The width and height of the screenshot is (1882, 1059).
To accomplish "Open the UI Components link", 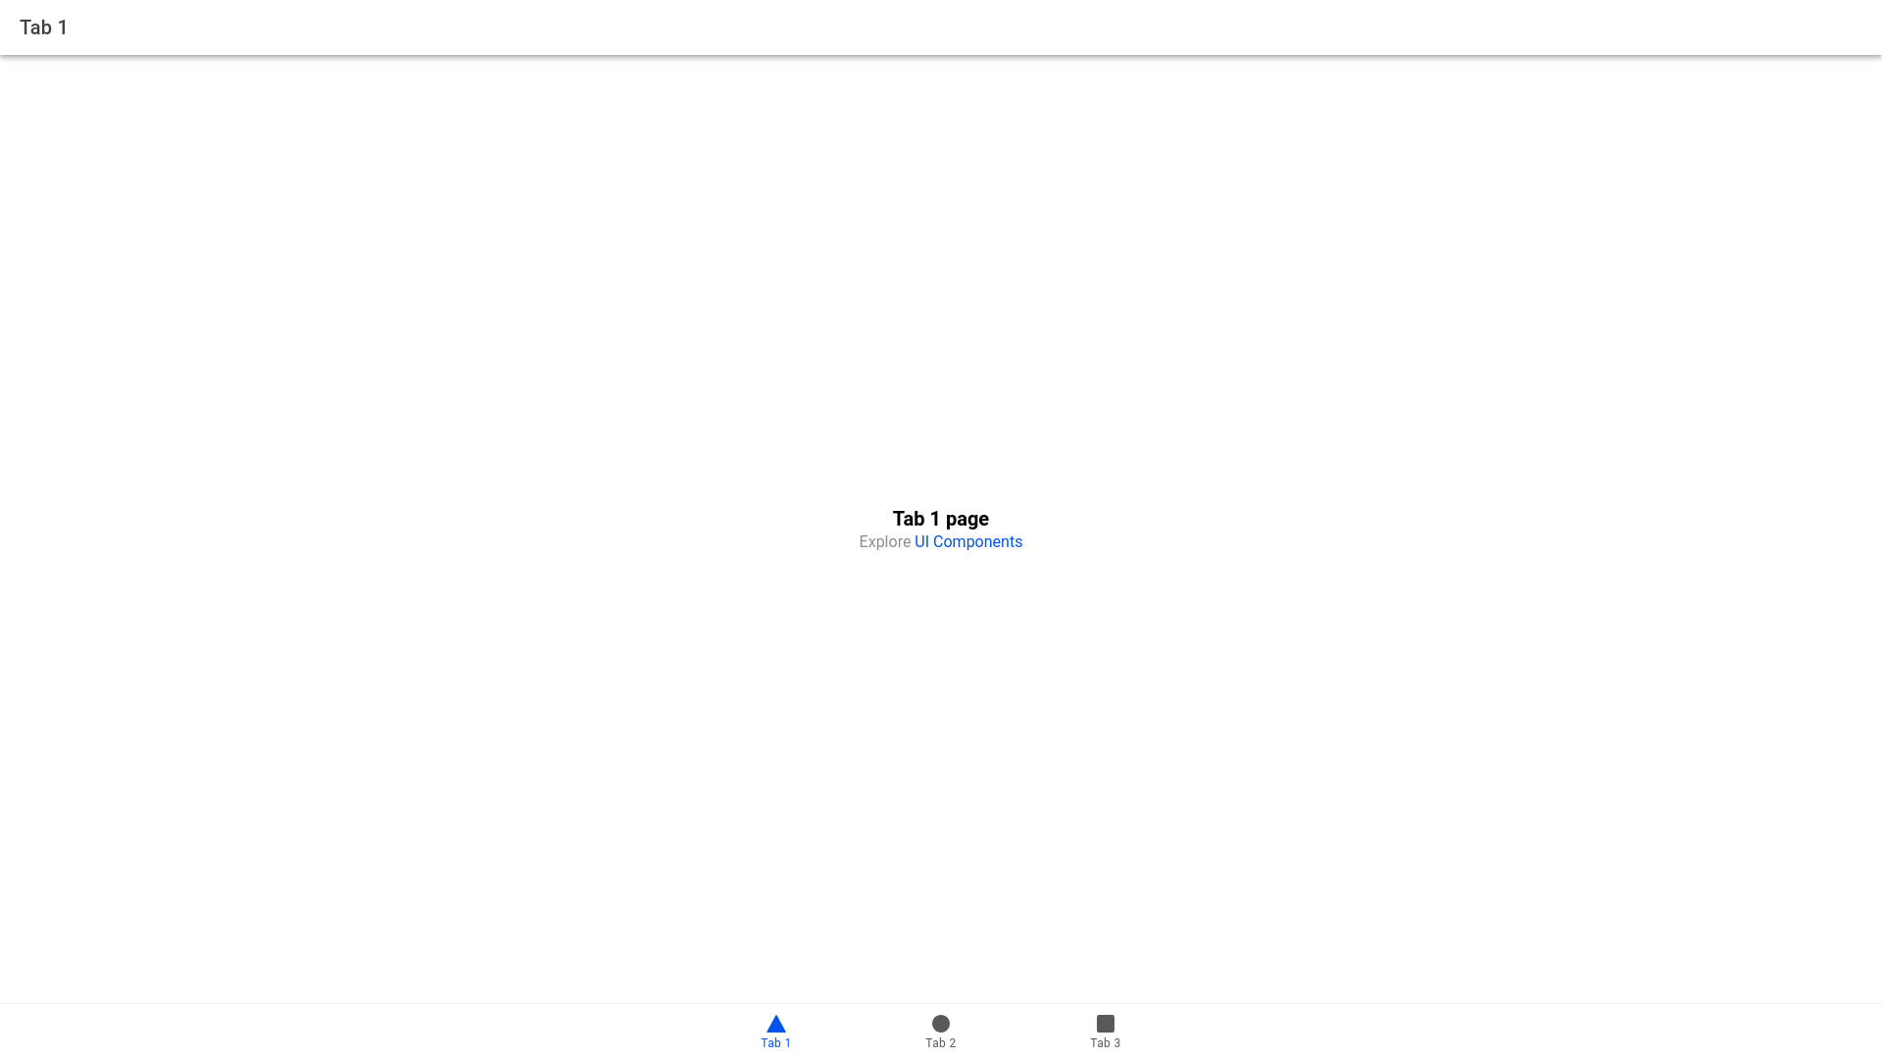I will [968, 542].
